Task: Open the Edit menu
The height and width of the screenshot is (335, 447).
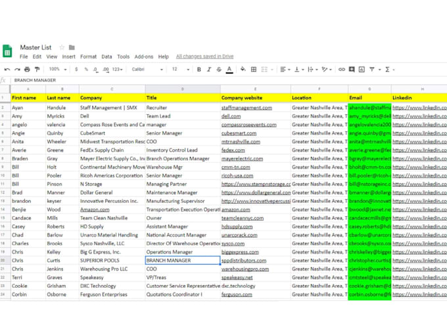Action: click(37, 56)
